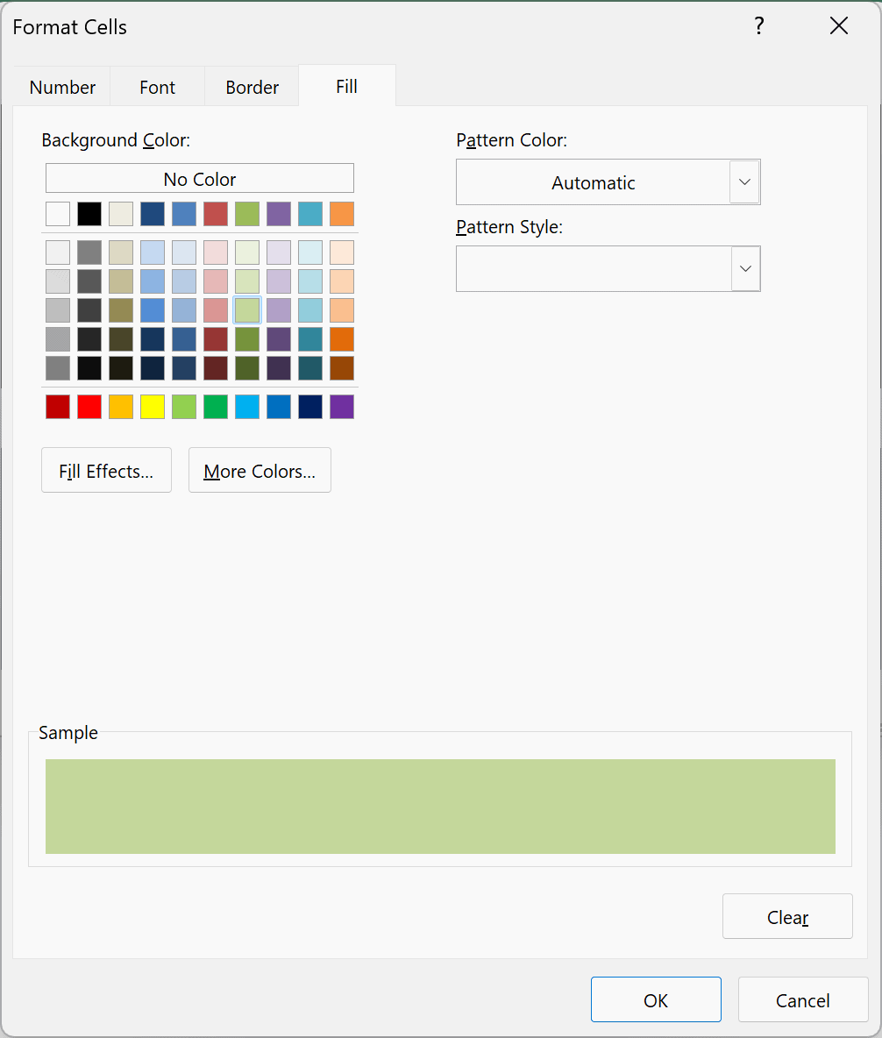Pick the dark blue swatch in top row
The width and height of the screenshot is (882, 1038).
point(153,214)
